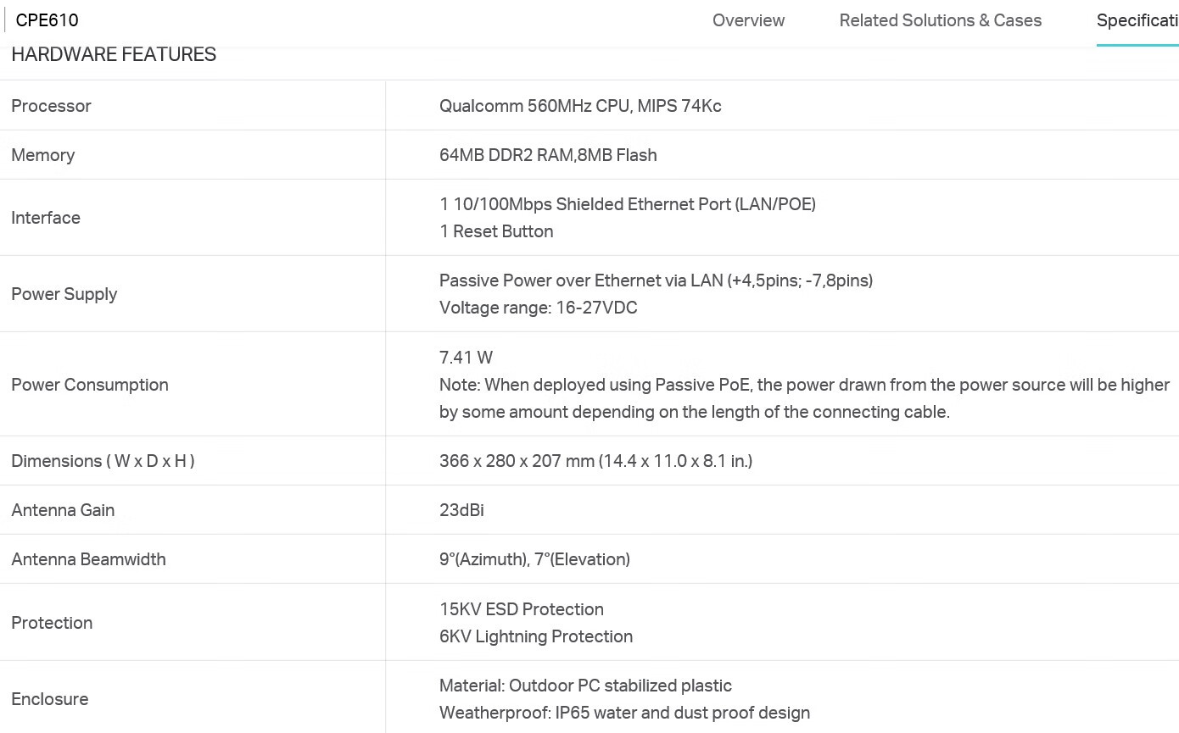Click the 6KV Lightning Protection text
Image resolution: width=1179 pixels, height=733 pixels.
point(536,636)
